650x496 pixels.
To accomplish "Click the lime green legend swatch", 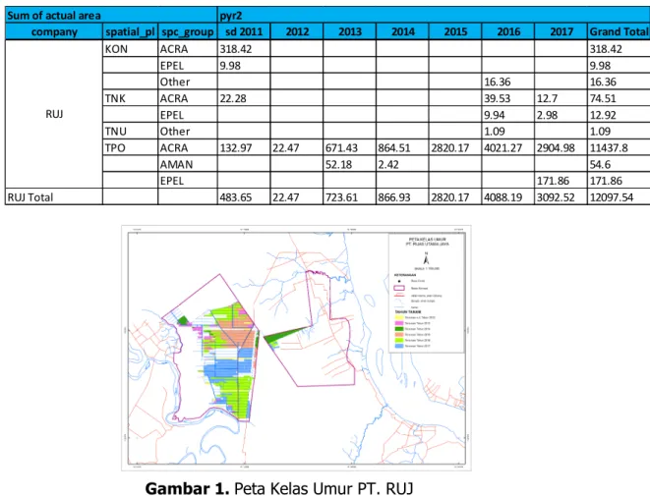I will click(399, 340).
